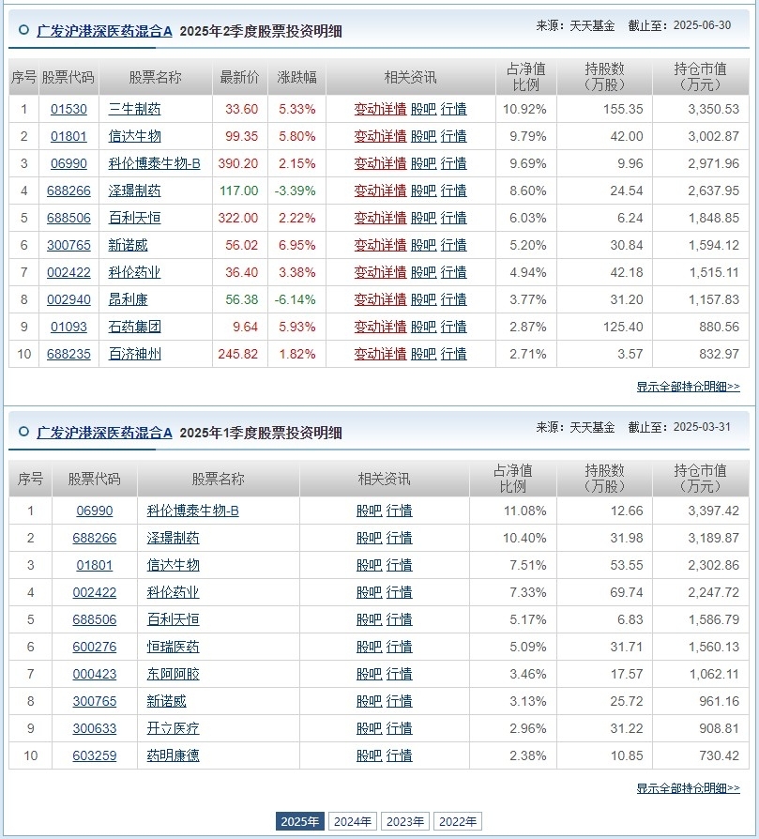Image resolution: width=759 pixels, height=839 pixels.
Task: Select the active 2025年 tab
Action: pyautogui.click(x=299, y=821)
